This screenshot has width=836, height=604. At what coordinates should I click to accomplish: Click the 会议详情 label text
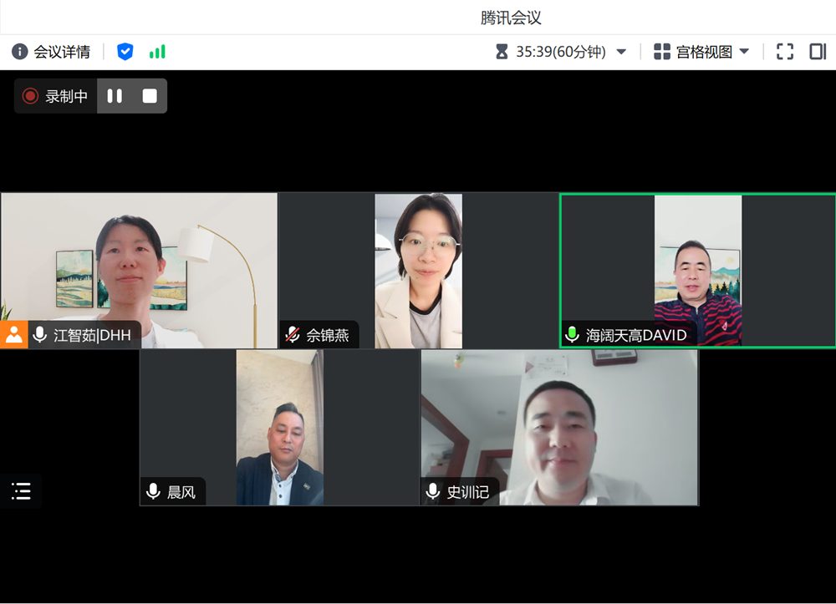pyautogui.click(x=62, y=52)
